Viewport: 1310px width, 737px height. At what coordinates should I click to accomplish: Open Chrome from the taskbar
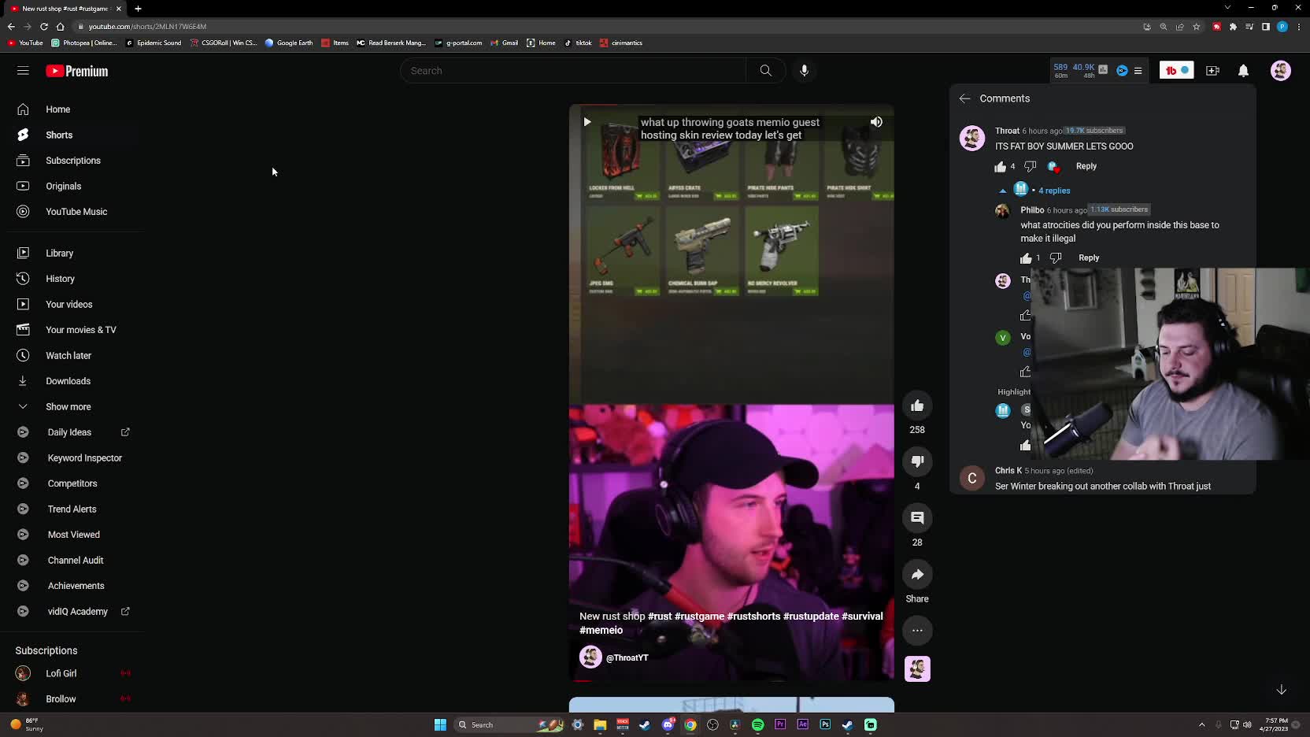(690, 725)
